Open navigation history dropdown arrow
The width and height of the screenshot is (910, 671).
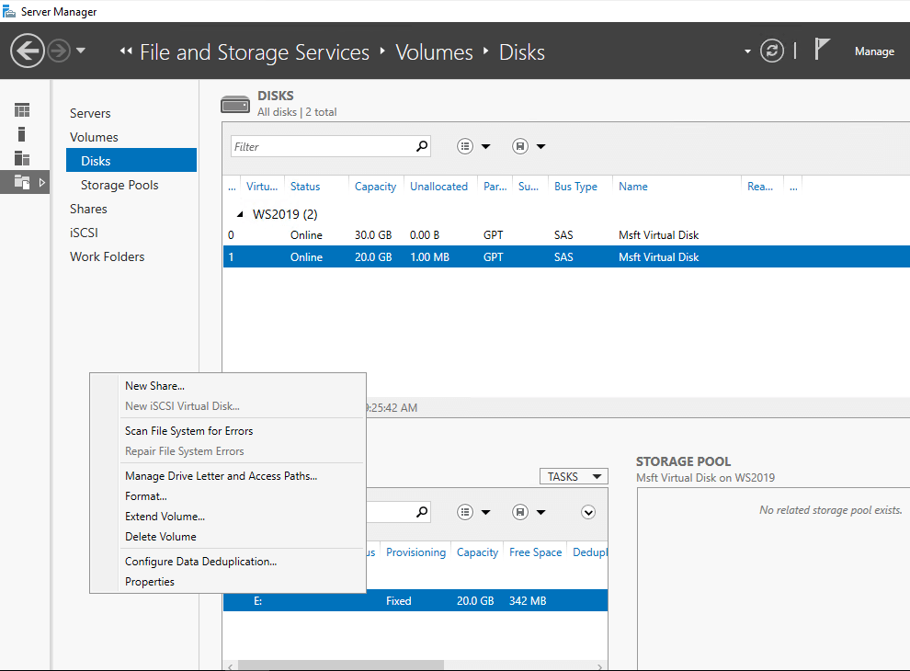click(81, 51)
